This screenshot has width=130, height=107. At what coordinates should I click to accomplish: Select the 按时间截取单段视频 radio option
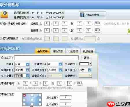point(1,24)
